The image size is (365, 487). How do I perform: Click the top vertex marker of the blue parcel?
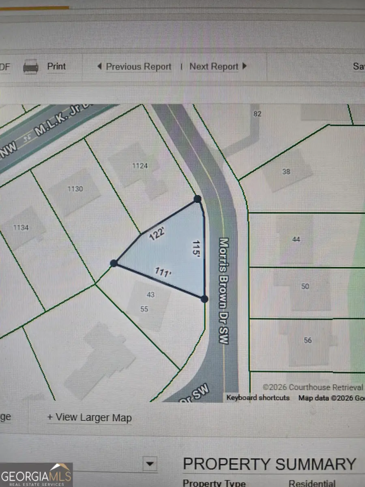[x=198, y=199]
